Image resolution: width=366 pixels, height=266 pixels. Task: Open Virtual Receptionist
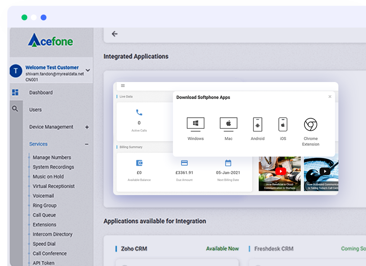pos(54,186)
